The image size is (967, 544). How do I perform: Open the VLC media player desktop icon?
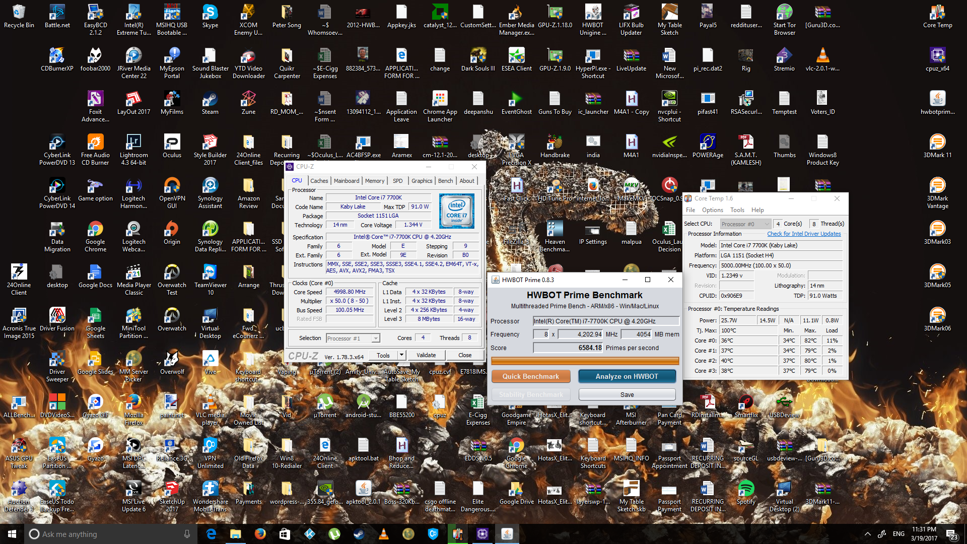[210, 410]
